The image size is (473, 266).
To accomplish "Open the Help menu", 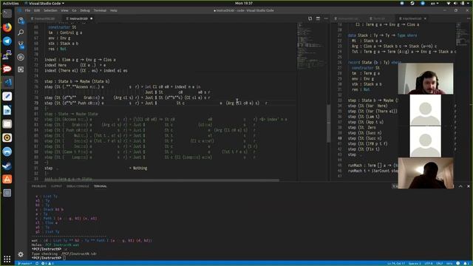I will (113, 10).
